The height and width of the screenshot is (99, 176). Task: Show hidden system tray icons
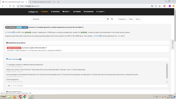pos(155,97)
